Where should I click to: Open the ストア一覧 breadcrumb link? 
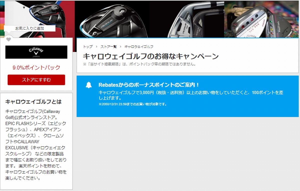[x=108, y=47]
